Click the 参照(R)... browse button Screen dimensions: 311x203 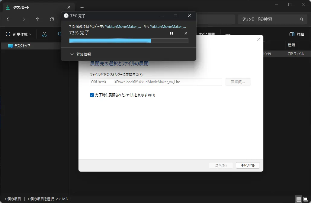coord(238,82)
